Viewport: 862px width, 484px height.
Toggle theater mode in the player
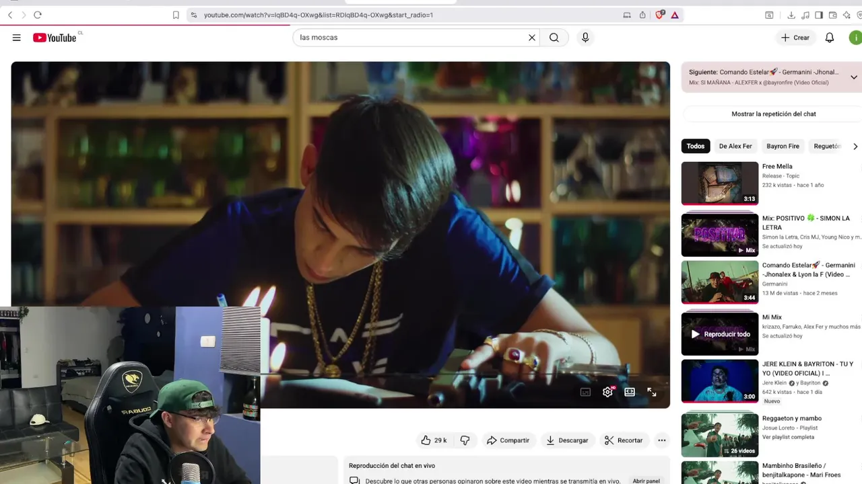630,392
